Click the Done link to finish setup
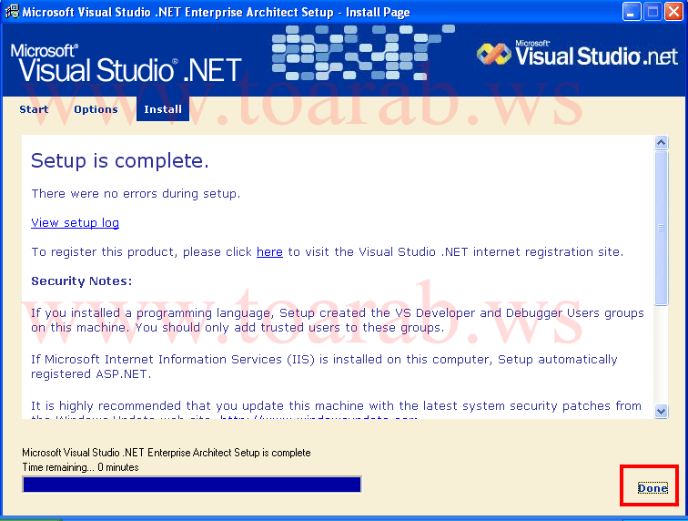The height and width of the screenshot is (521, 688). (x=653, y=488)
